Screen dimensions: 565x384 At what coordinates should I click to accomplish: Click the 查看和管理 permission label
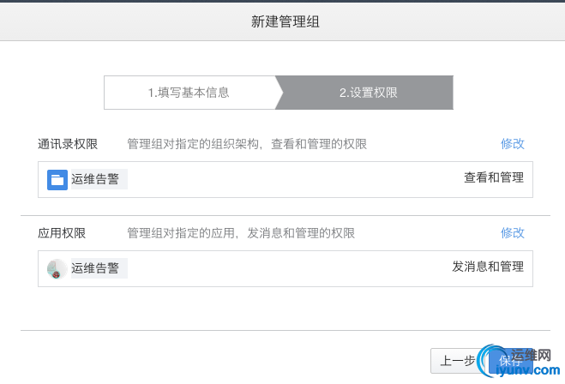point(493,178)
